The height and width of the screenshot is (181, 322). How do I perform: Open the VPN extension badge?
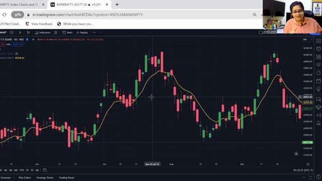[x=18, y=15]
